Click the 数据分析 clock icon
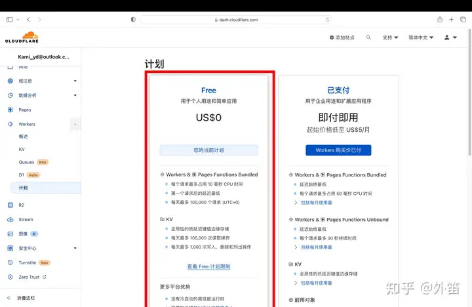Image resolution: width=472 pixels, height=307 pixels. pos(10,95)
